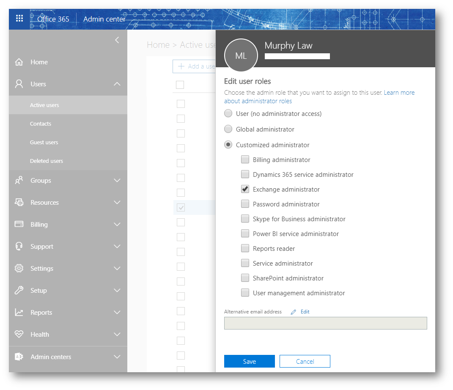The height and width of the screenshot is (390, 453).
Task: Expand the Reports section chevron
Action: (x=117, y=312)
